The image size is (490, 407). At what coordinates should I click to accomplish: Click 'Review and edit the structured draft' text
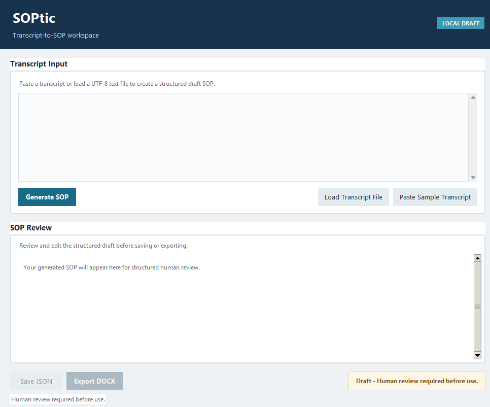pyautogui.click(x=103, y=246)
